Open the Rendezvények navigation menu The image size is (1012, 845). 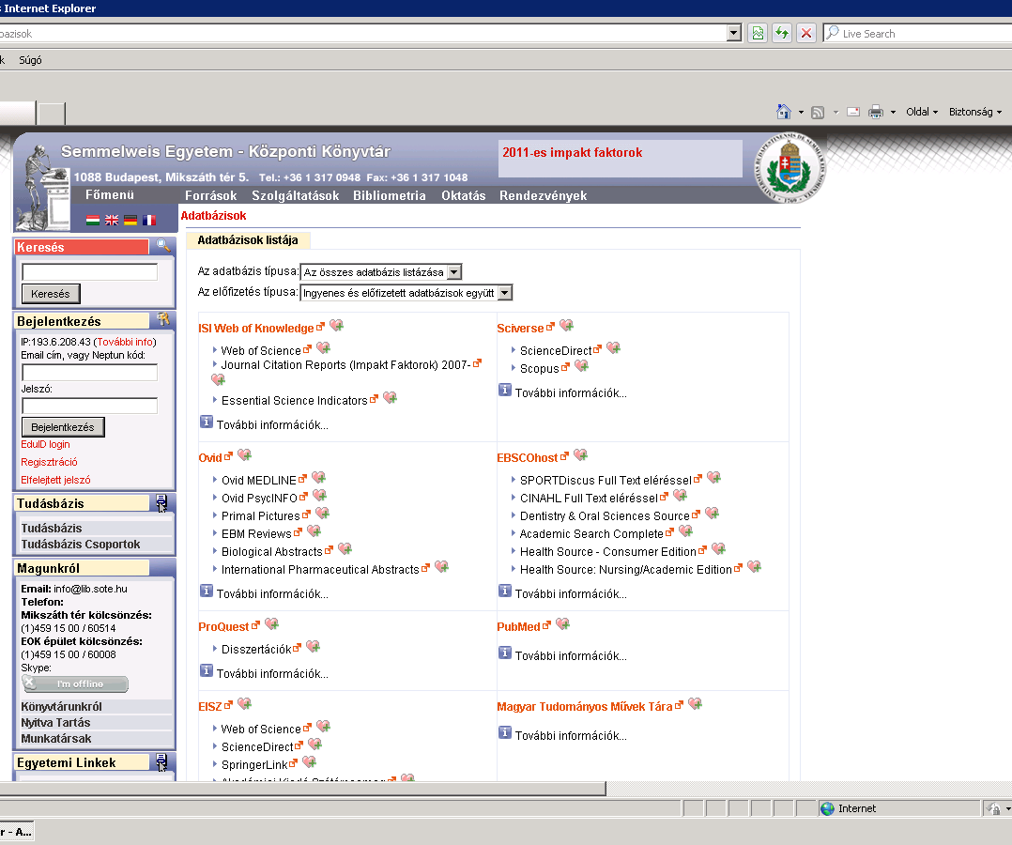[544, 195]
